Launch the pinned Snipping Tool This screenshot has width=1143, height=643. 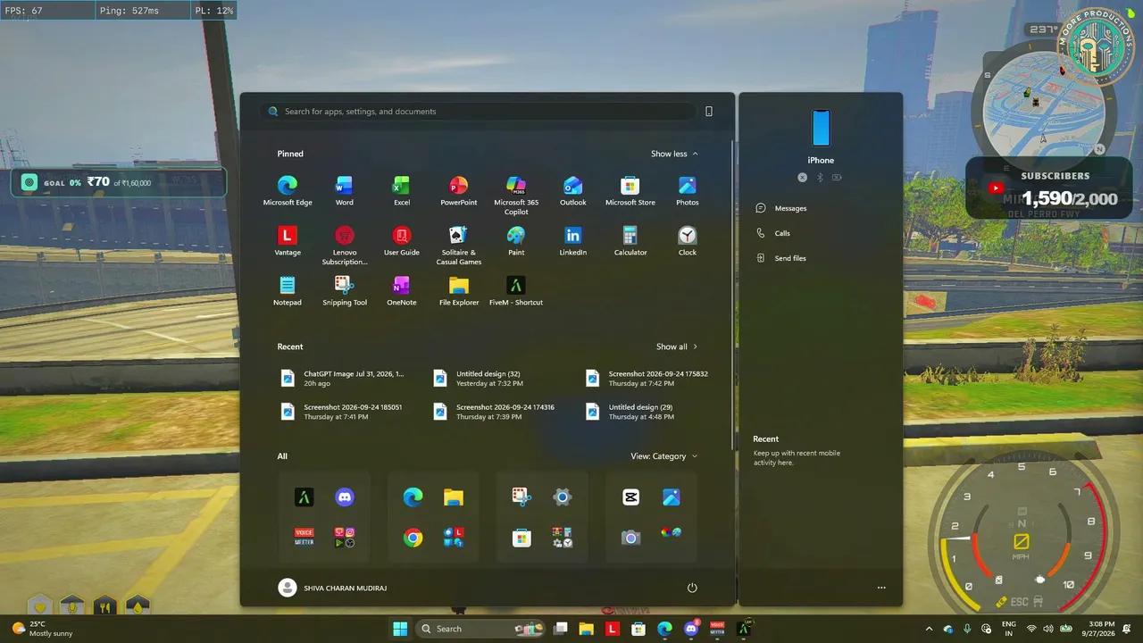click(345, 291)
